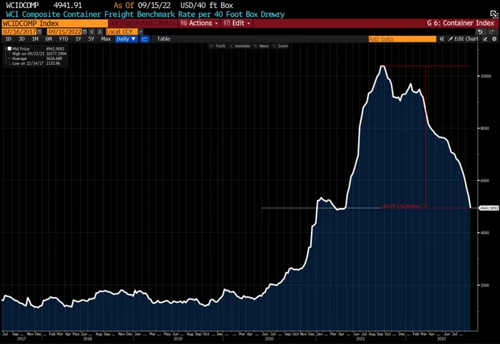Viewport: 500px width, 344px height.
Task: Click the 6000 y-axis label
Action: tap(485, 181)
